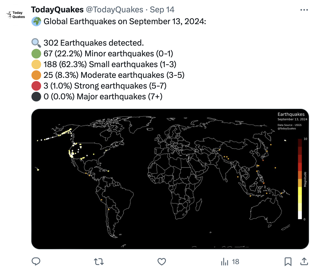Click the red circle for Strong earthquakes
315x270 pixels.
coord(36,86)
